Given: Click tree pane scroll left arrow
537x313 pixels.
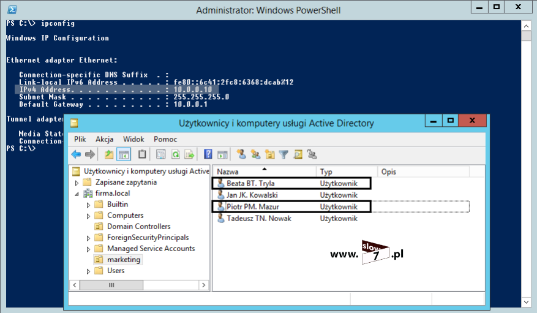Looking at the screenshot, I should pos(75,285).
